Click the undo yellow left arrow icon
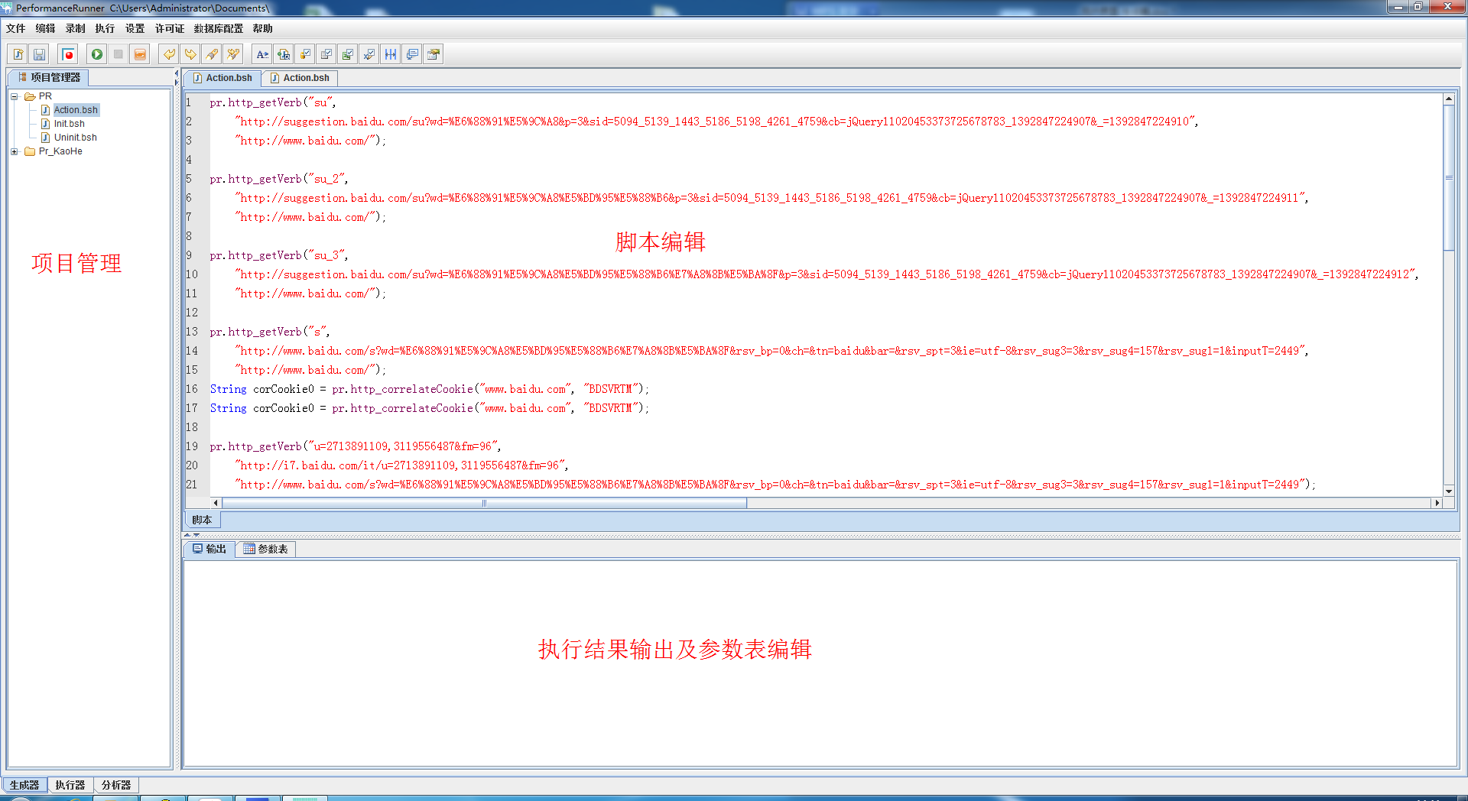 [169, 54]
